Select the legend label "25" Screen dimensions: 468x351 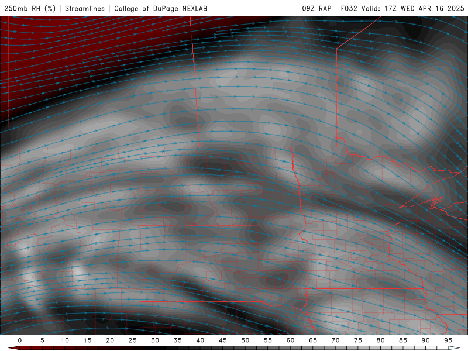click(x=133, y=340)
